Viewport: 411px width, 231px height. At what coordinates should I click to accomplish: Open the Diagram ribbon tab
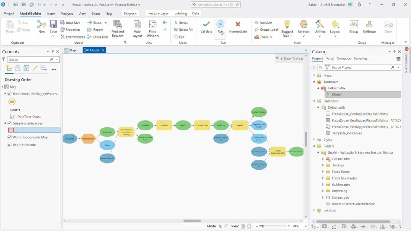coord(130,13)
